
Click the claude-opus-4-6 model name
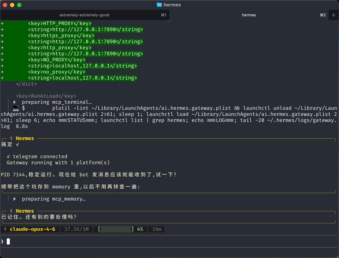32,229
